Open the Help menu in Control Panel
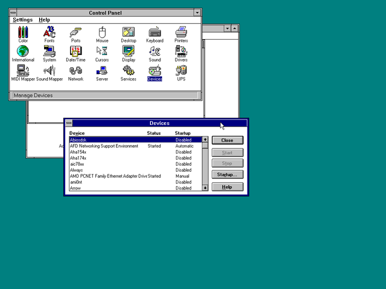386x289 pixels. pos(44,20)
